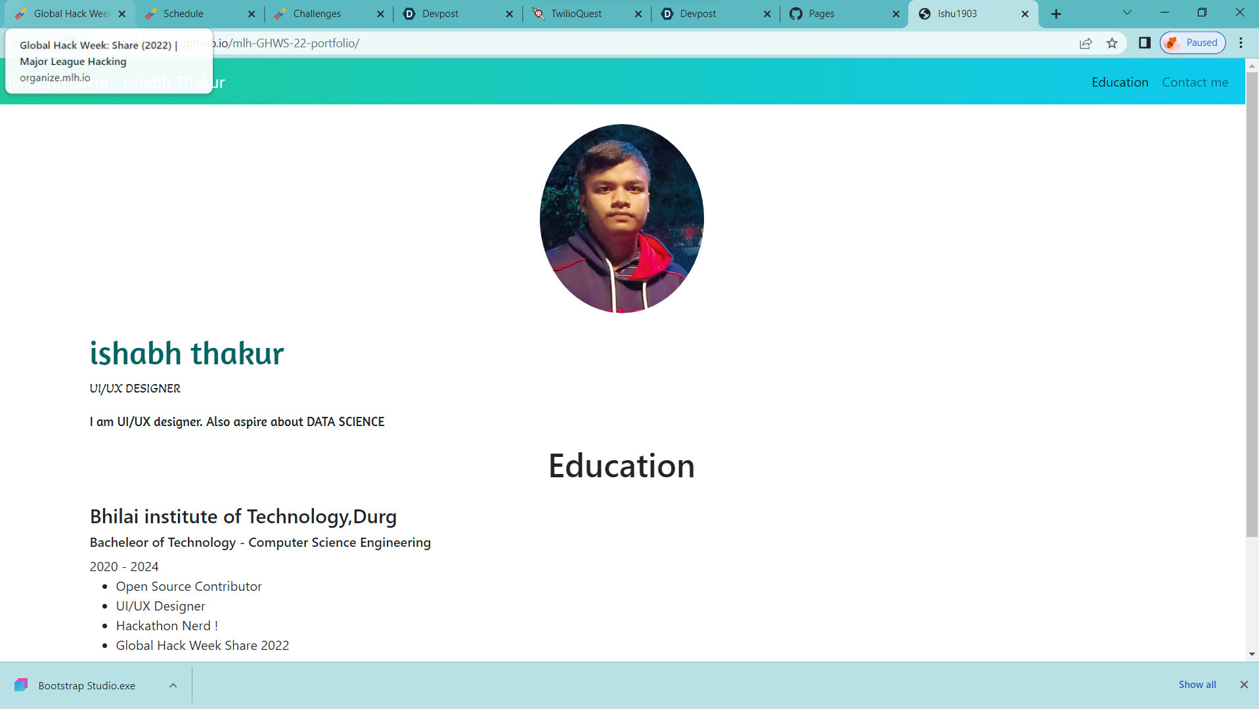
Task: Click the share this page icon
Action: (1086, 43)
